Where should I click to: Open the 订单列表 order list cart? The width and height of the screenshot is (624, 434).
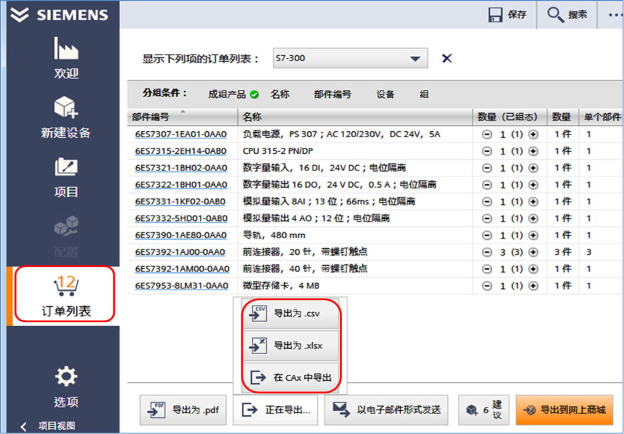pos(66,296)
